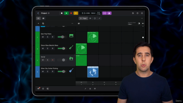This screenshot has width=183, height=103.
Task: Mute the Silver Sky Guitar Picking track
Action: click(x=43, y=72)
